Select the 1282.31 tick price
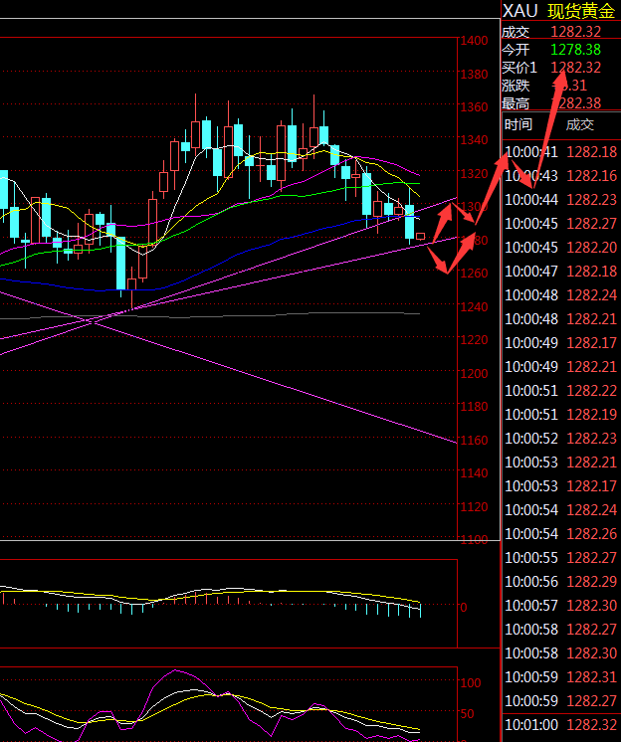 (592, 677)
